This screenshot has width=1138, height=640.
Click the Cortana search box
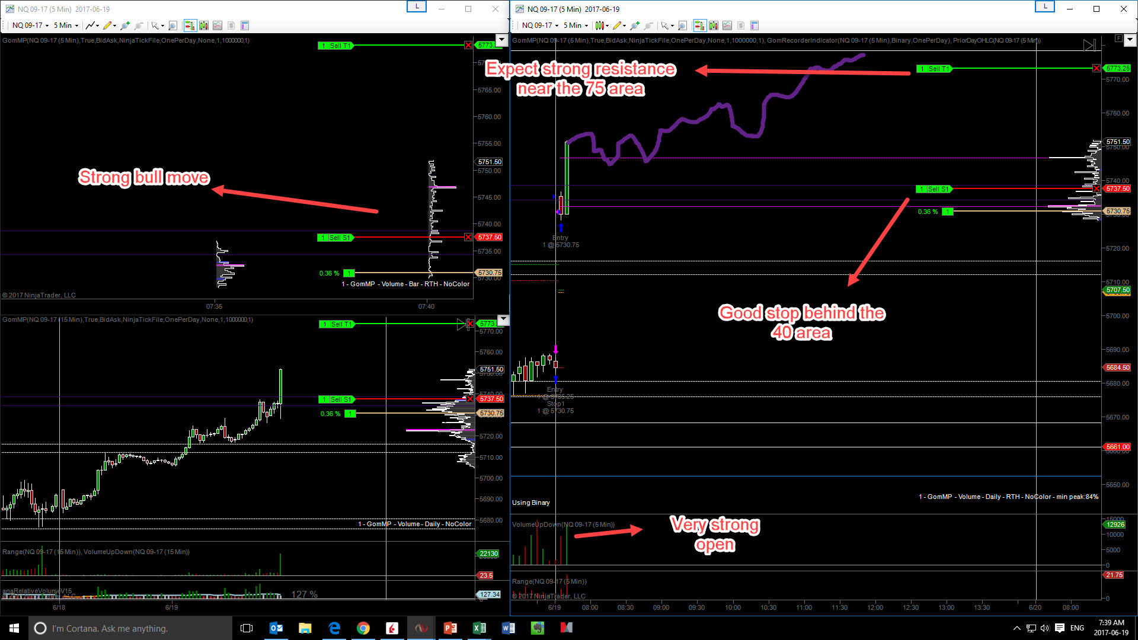tap(130, 628)
